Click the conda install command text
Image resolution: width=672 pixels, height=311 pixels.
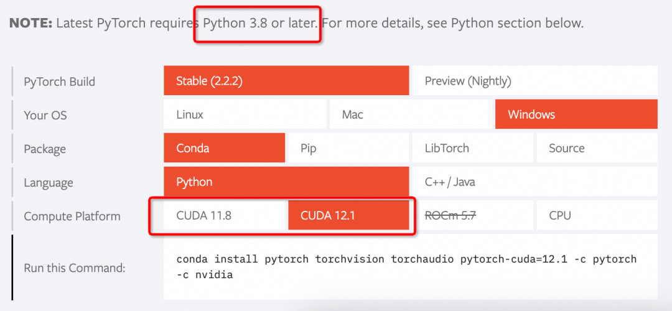(406, 267)
